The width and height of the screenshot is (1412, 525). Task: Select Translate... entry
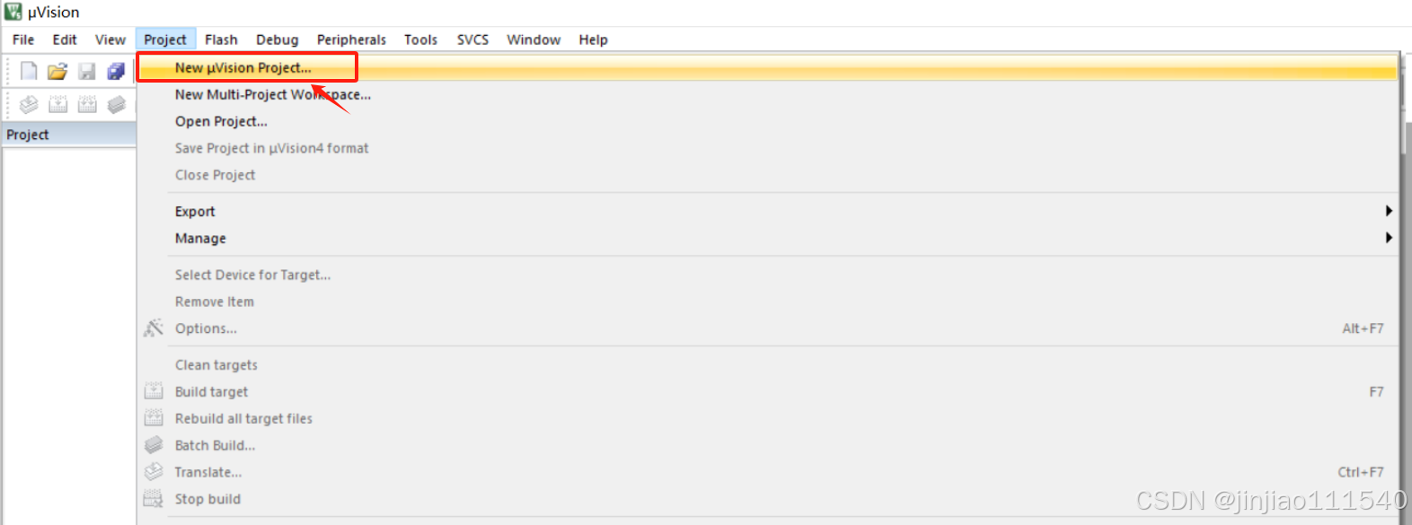click(x=768, y=472)
